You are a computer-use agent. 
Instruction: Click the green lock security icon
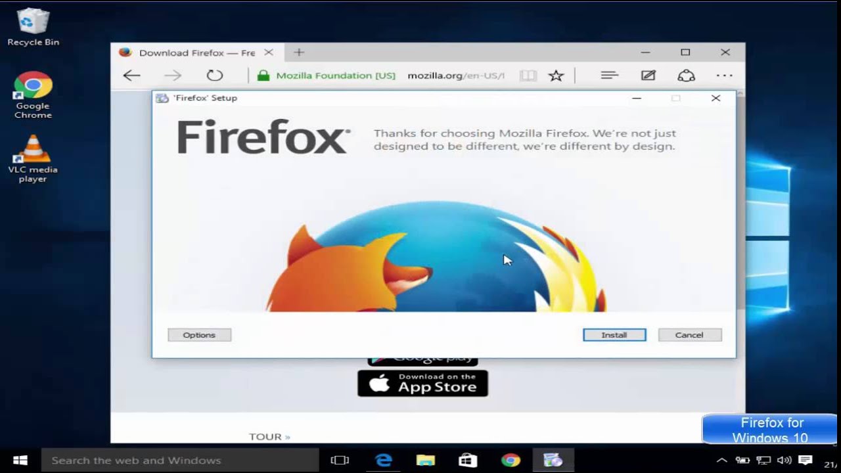(263, 76)
